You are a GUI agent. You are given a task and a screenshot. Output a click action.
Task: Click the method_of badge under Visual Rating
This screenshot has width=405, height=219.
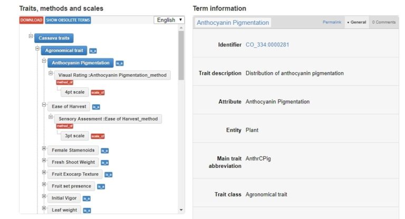[64, 82]
